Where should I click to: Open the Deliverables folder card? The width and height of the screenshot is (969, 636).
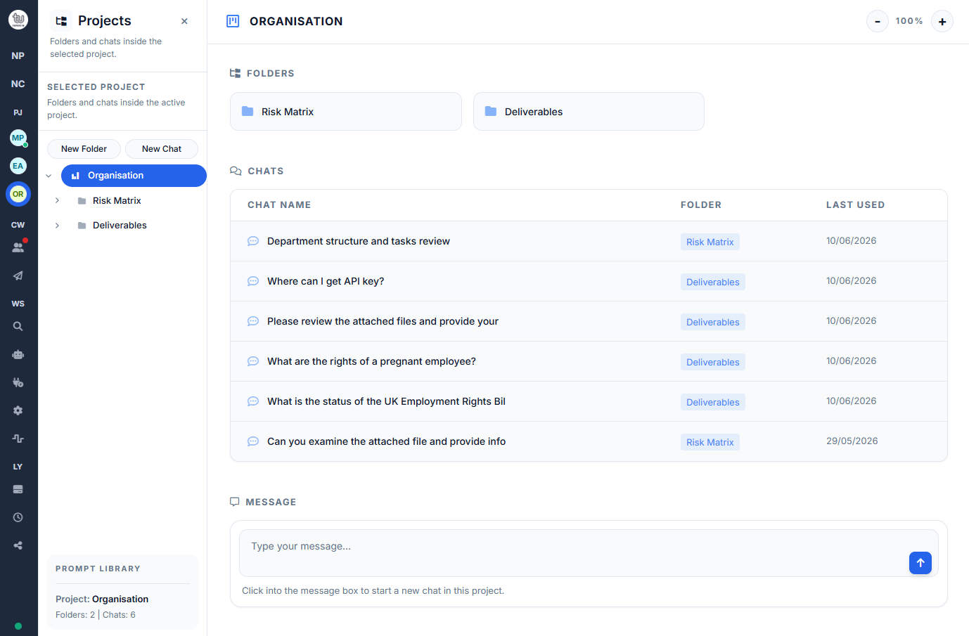coord(589,112)
